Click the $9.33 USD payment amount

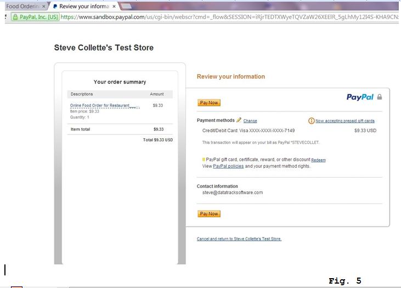(x=365, y=131)
